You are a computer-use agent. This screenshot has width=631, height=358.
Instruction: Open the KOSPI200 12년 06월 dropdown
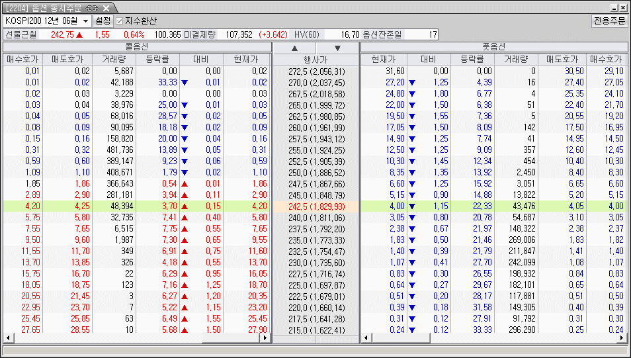click(86, 21)
